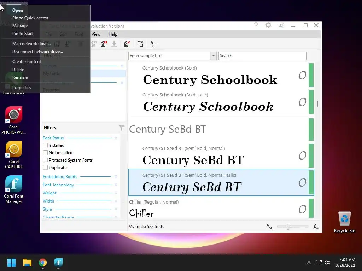
Task: Click the network icon in system tray
Action: tap(319, 263)
